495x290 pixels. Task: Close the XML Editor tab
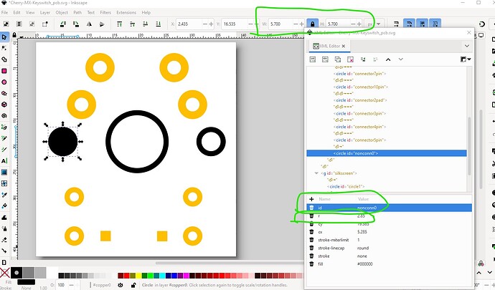344,46
